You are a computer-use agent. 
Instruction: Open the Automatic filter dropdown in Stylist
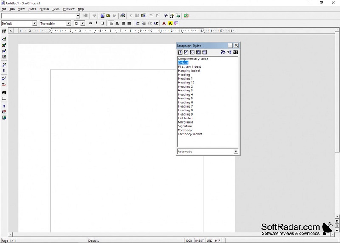pos(236,152)
